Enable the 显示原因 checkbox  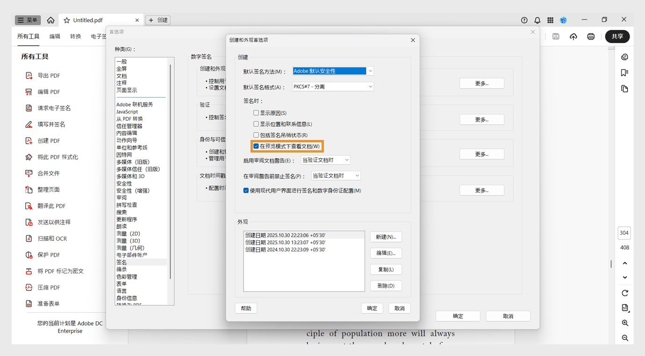[x=256, y=112]
